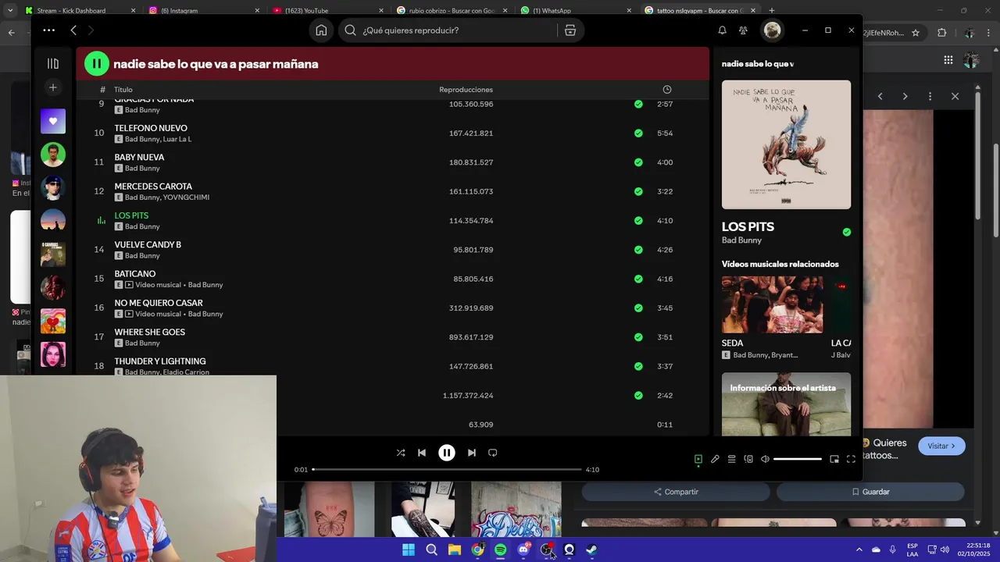Open the album cover in side panel
Screen dimensions: 1000x562
786,144
